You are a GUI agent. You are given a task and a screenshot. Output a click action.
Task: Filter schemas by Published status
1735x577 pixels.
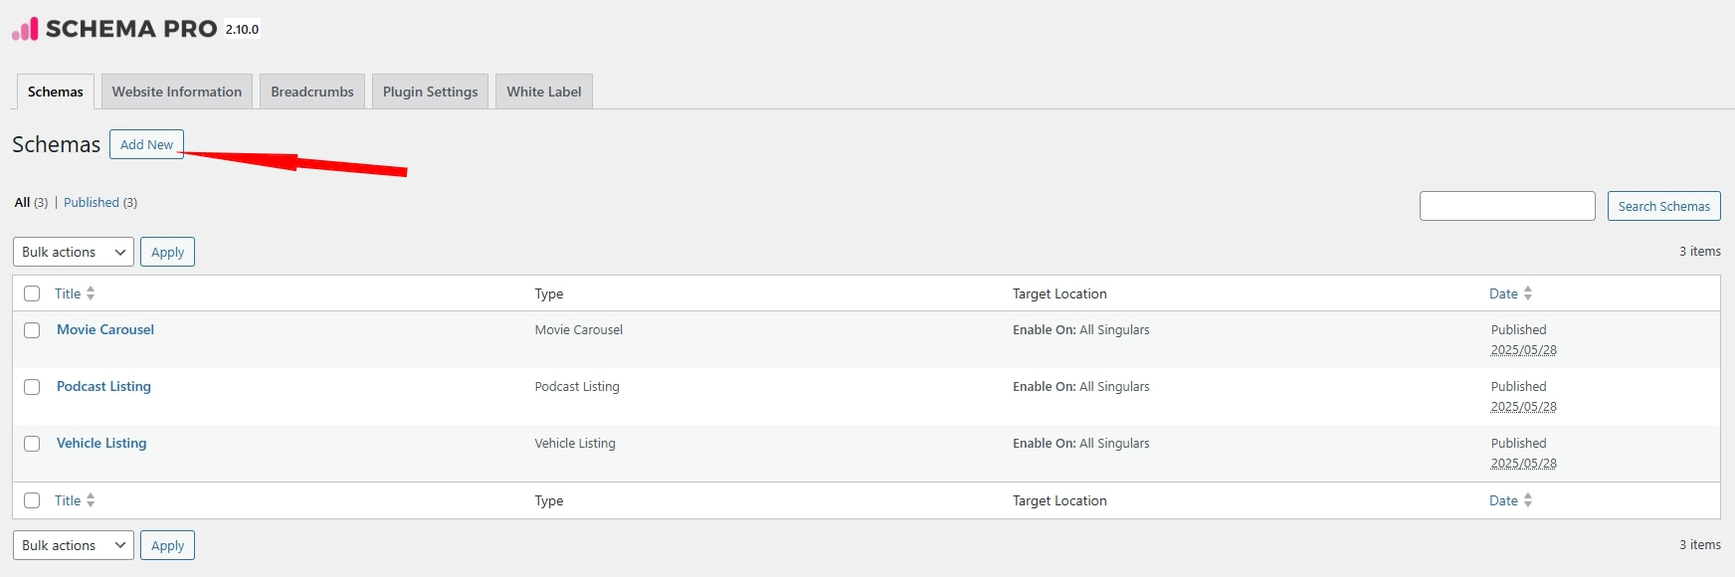[x=91, y=202]
